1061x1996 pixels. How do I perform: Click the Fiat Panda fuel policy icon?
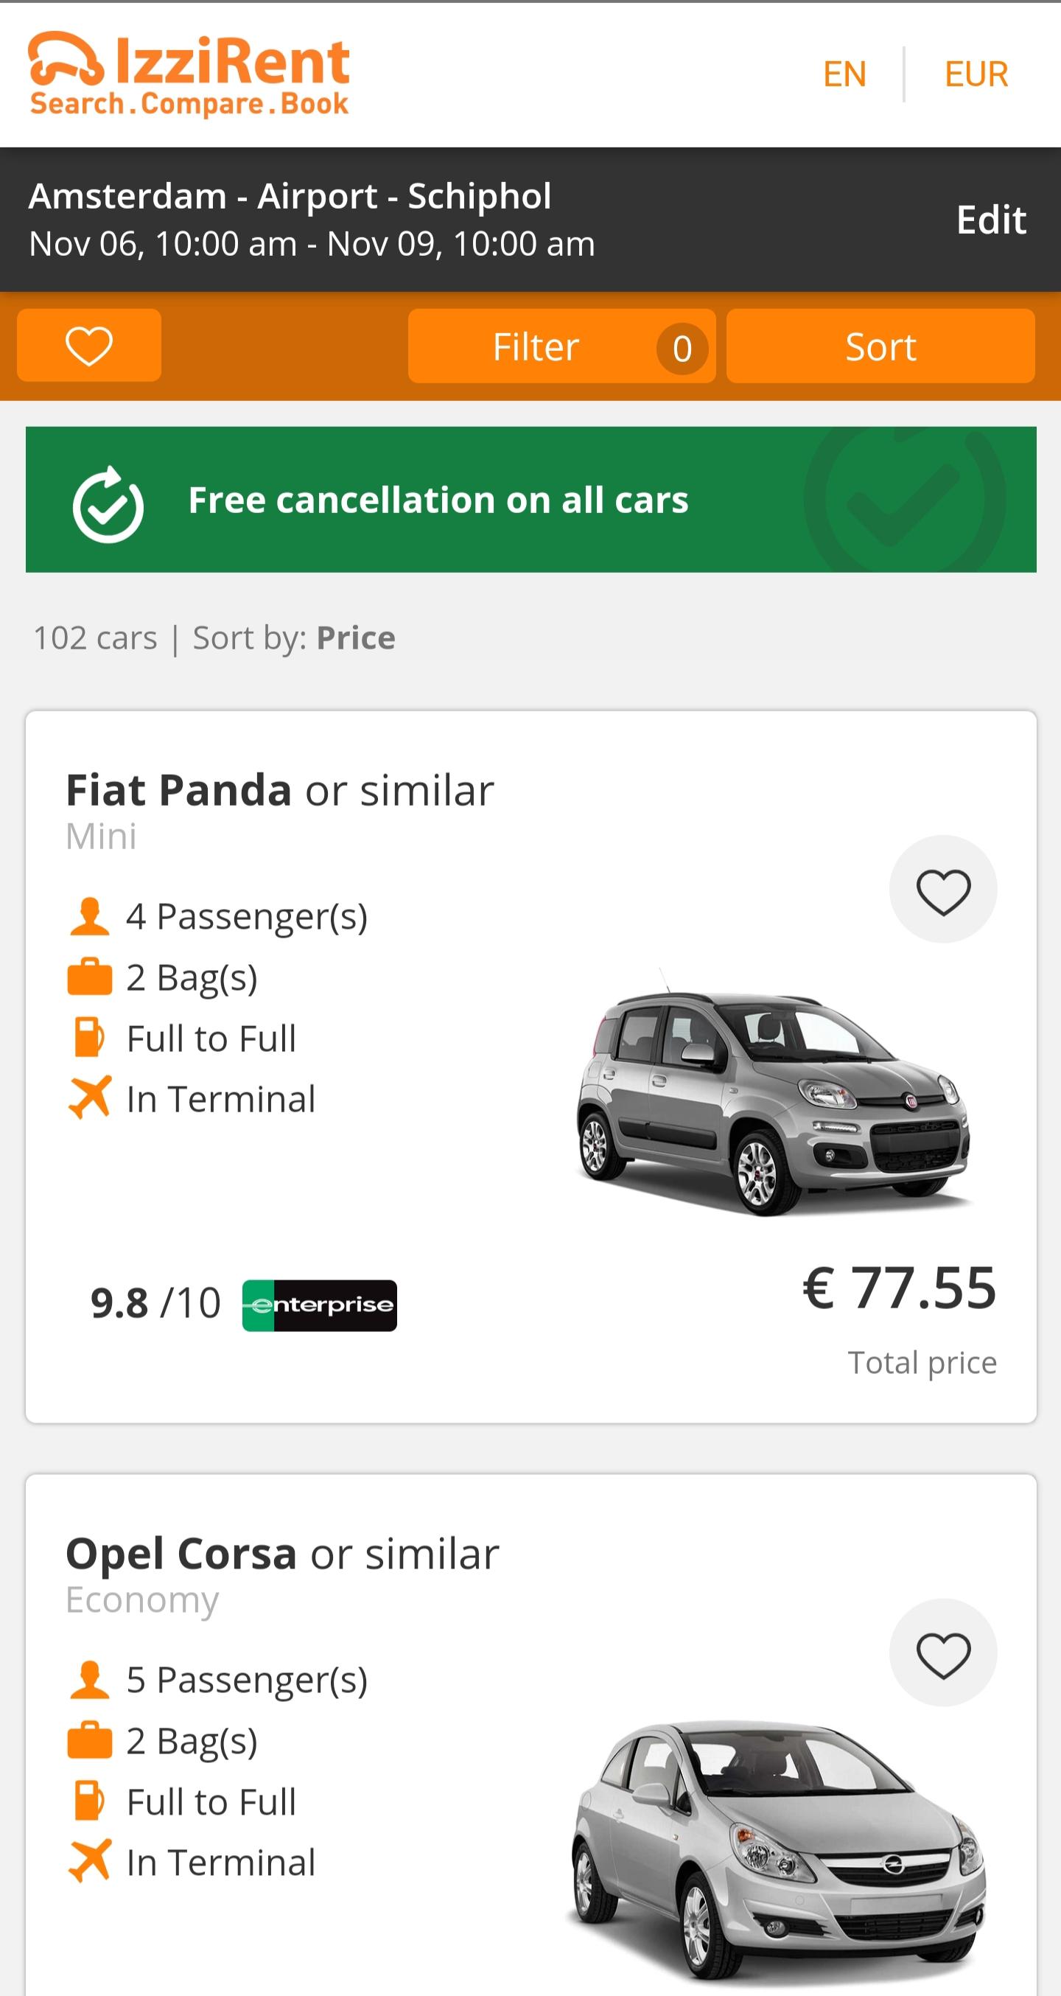tap(89, 1039)
